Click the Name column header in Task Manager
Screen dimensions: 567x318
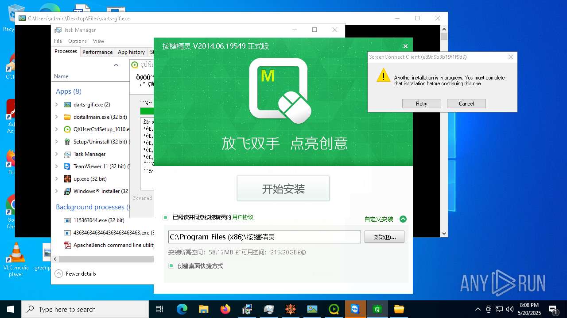pos(61,76)
